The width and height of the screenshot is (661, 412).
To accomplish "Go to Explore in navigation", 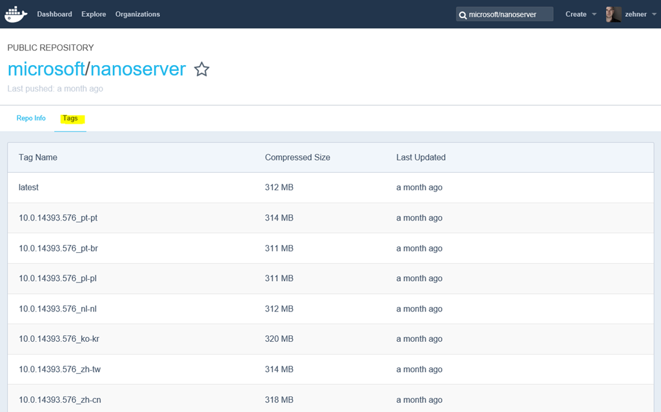I will tap(94, 14).
